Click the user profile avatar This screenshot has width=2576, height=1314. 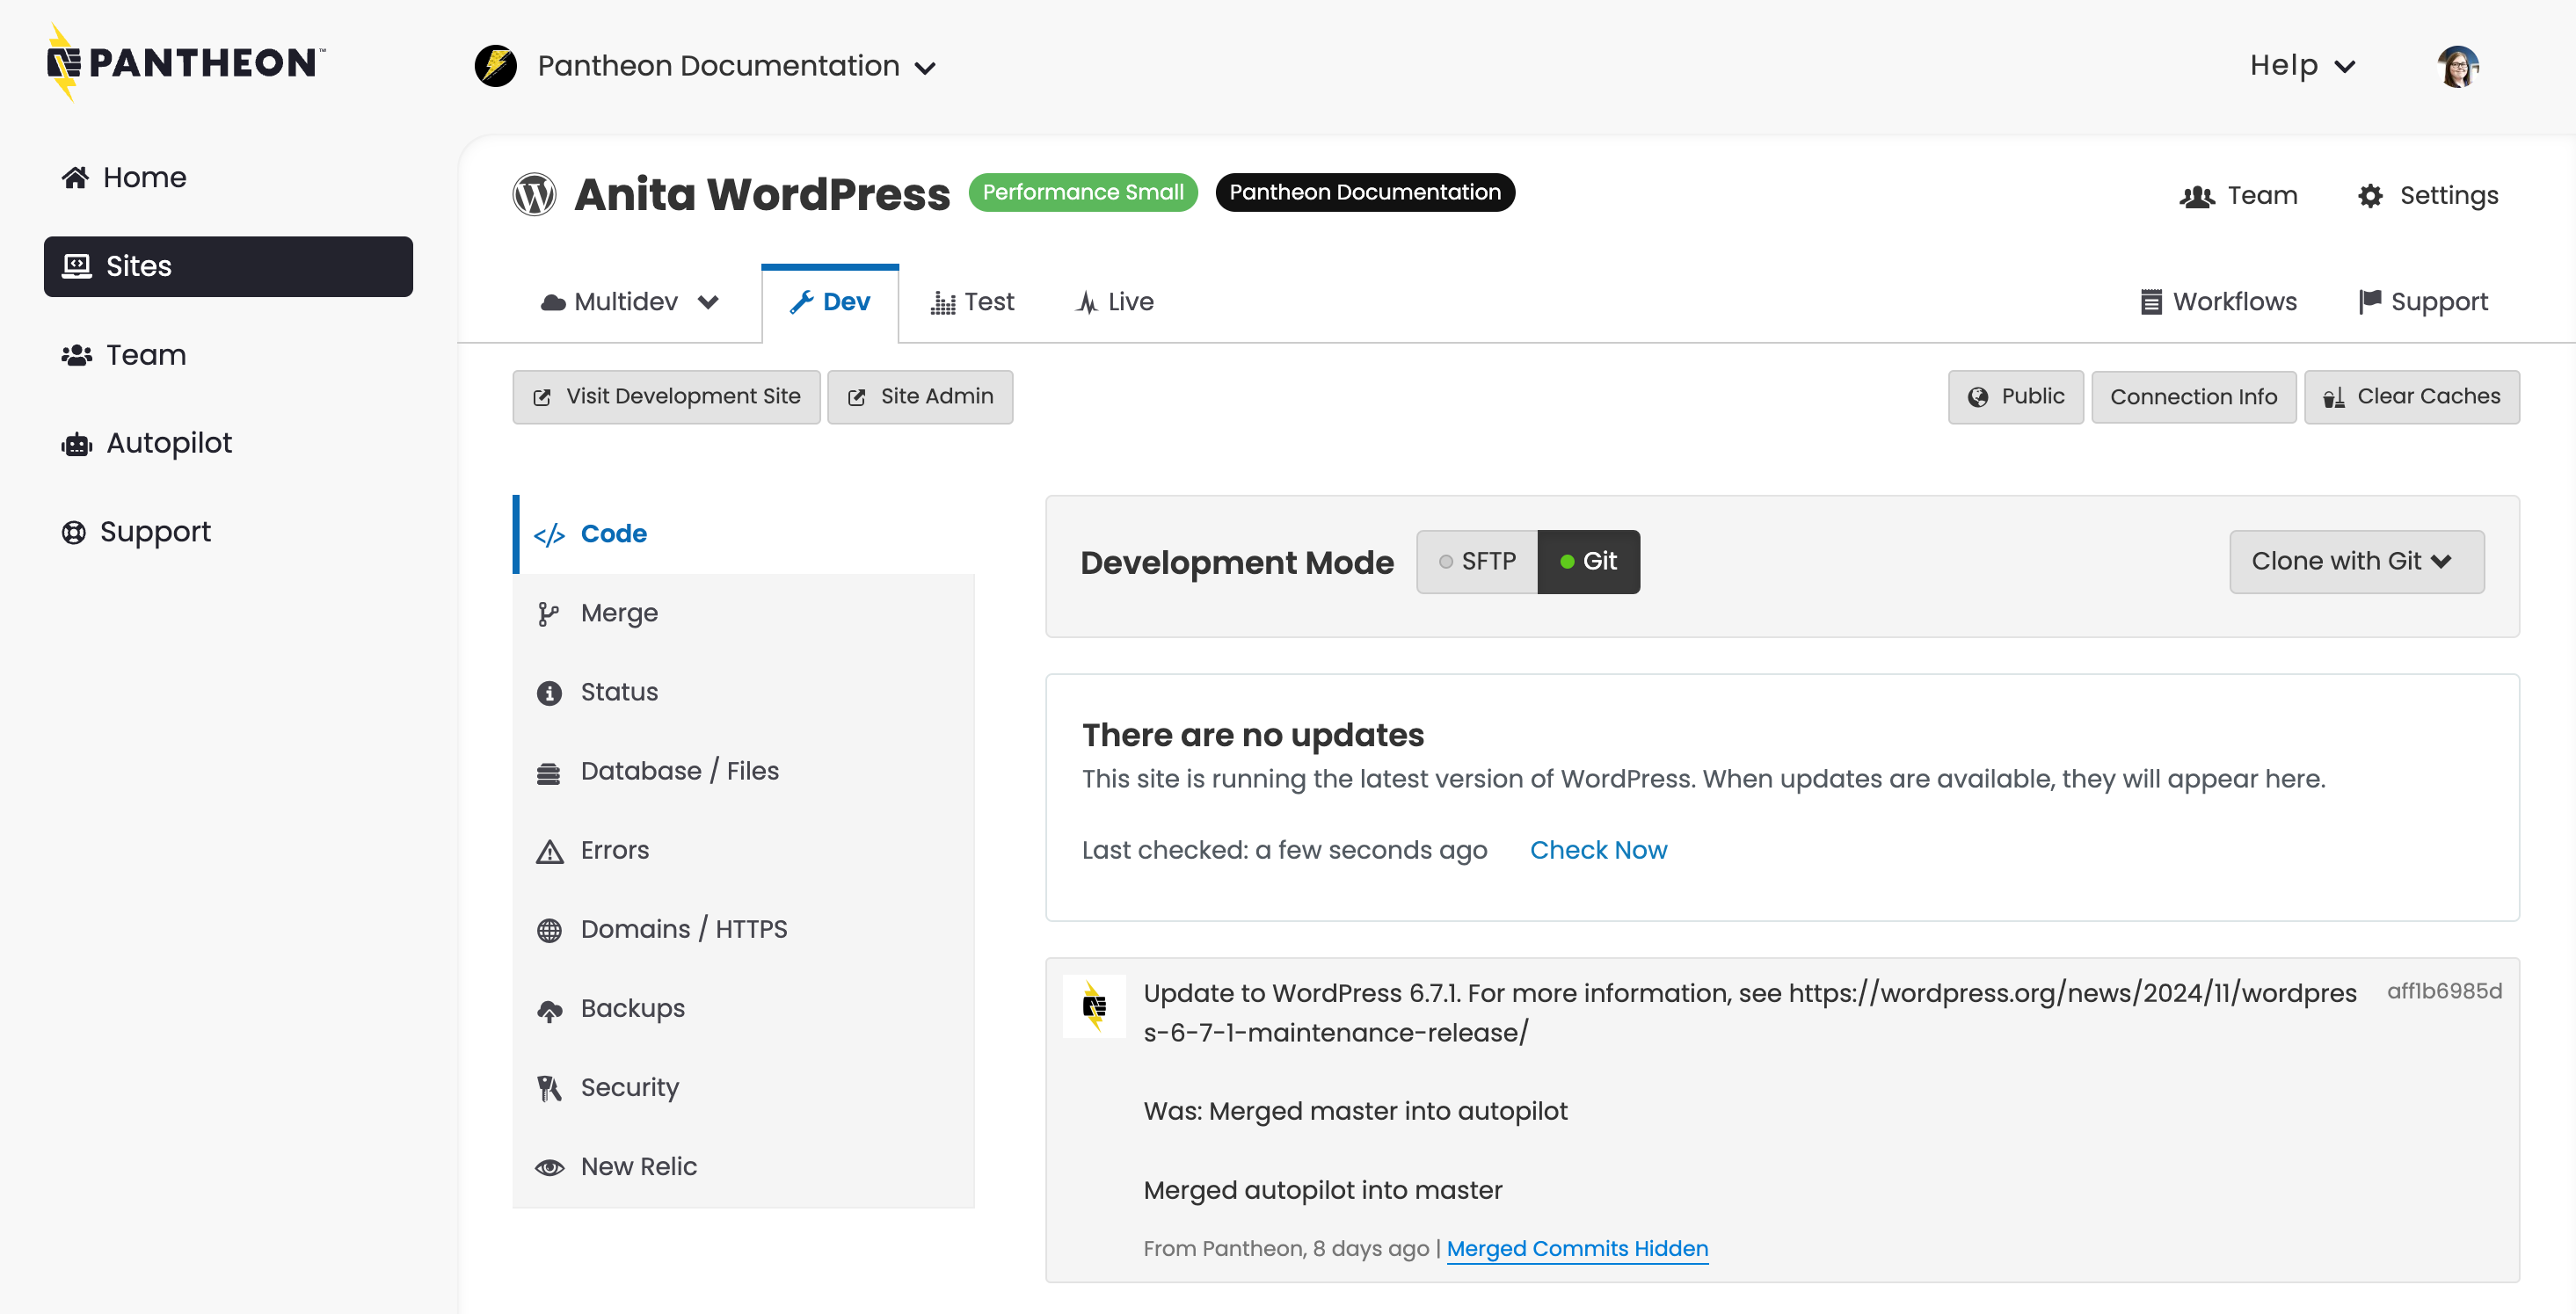(2457, 65)
